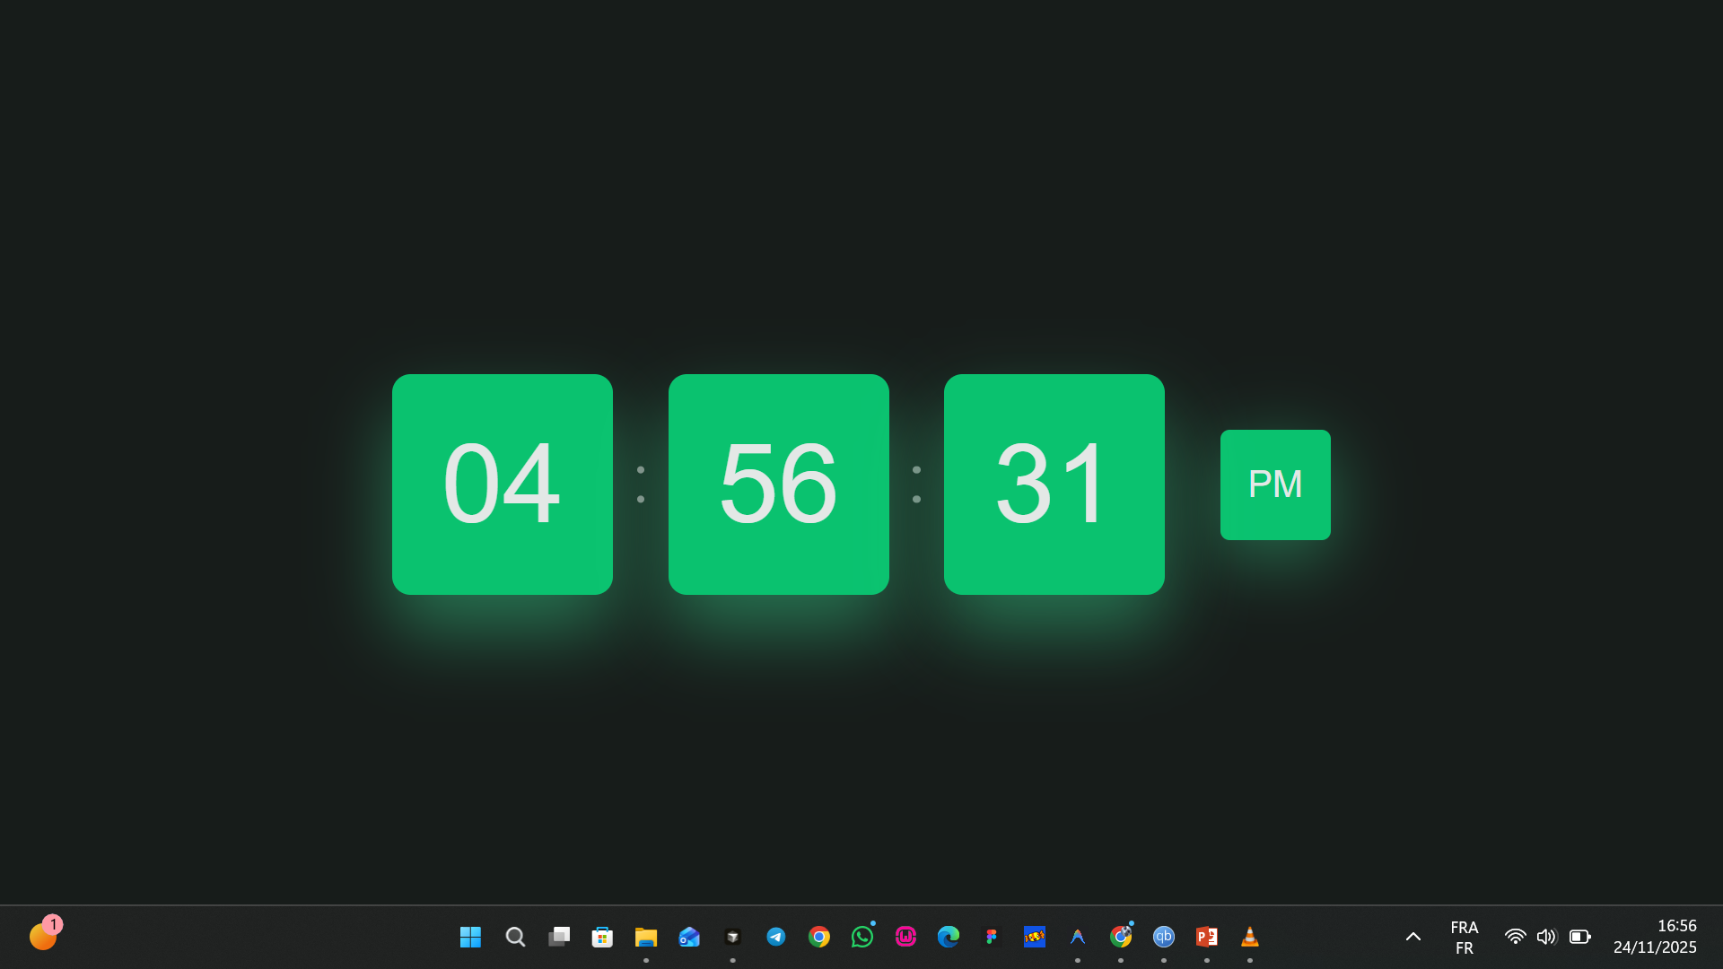Open the FRA FR language switcher
The height and width of the screenshot is (969, 1723).
[1464, 936]
